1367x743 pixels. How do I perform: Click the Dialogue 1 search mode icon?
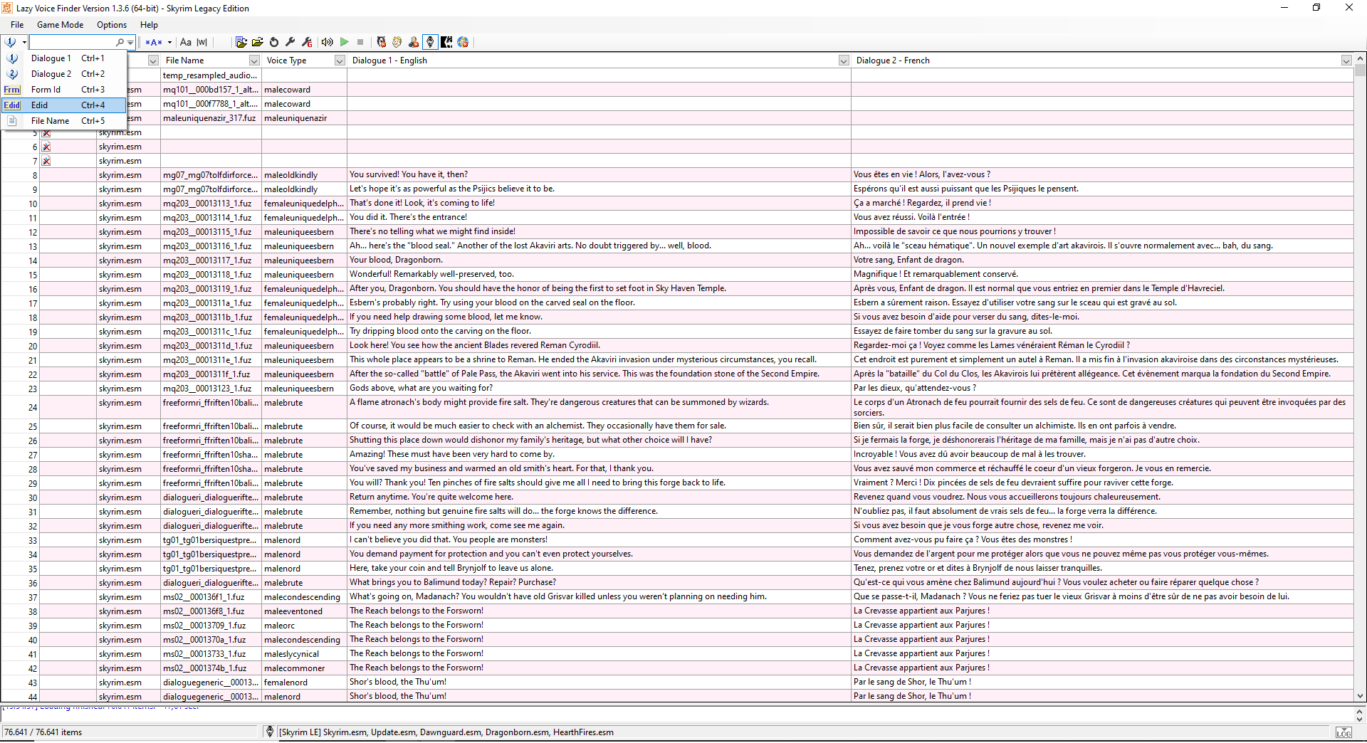[11, 42]
